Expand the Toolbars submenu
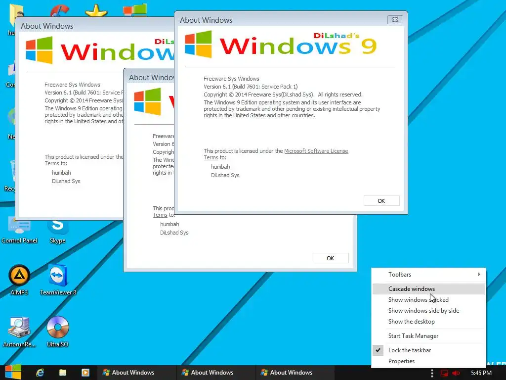Viewport: 506px width, 380px height. pos(428,274)
